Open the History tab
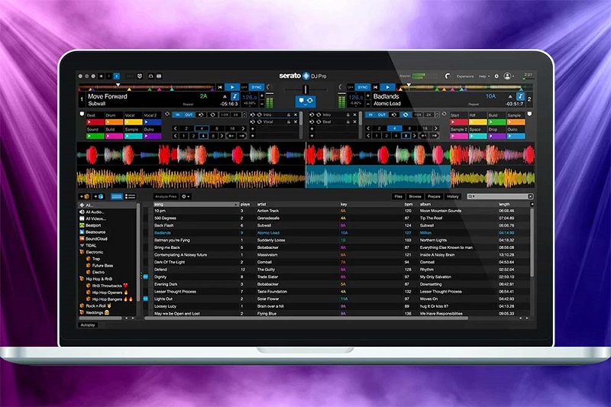This screenshot has width=611, height=407. (x=452, y=197)
